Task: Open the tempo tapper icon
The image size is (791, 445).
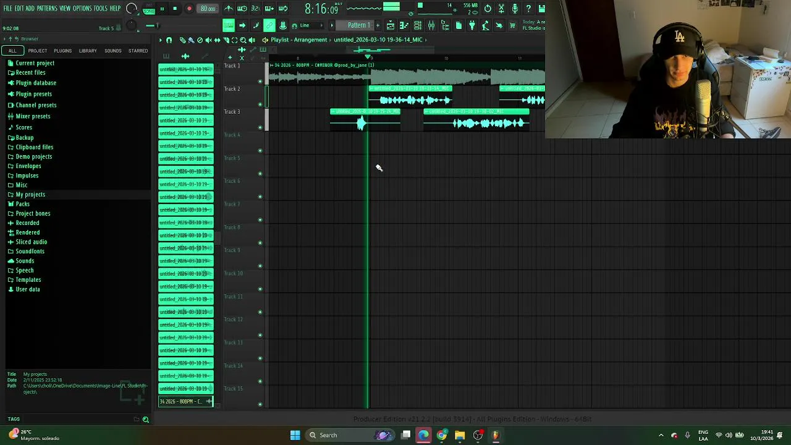Action: [x=486, y=25]
